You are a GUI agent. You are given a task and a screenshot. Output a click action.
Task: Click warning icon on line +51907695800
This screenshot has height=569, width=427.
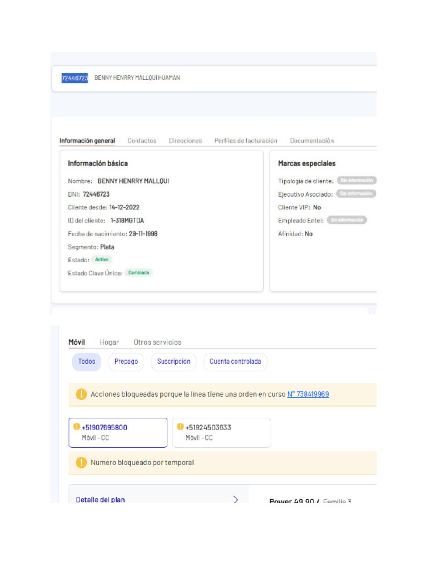click(76, 427)
